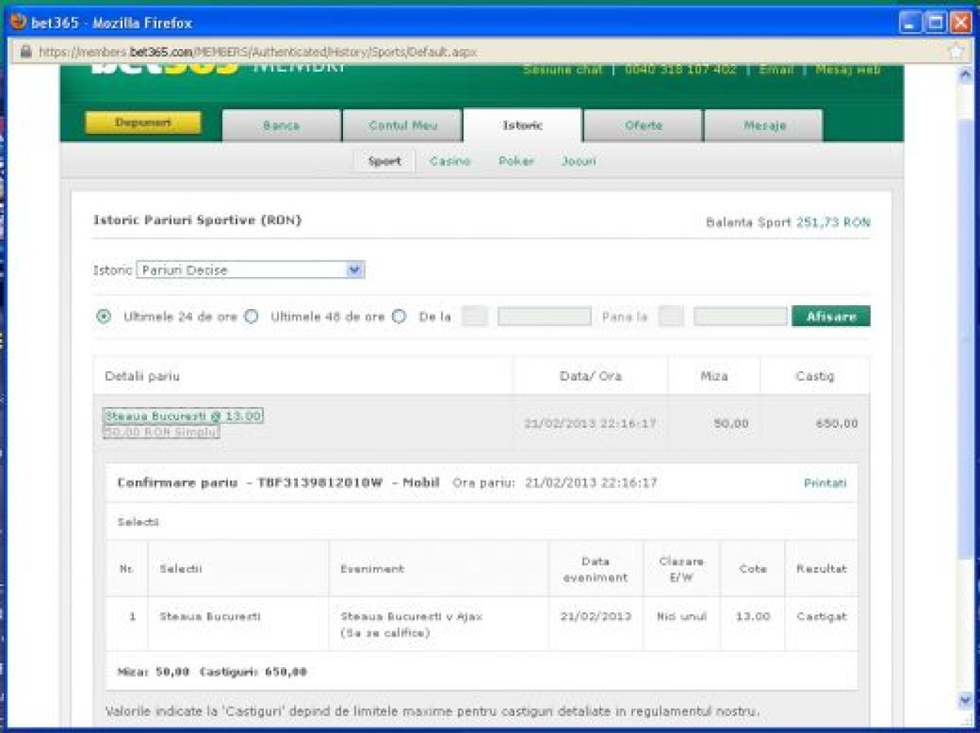Click the Cote column header
980x733 pixels.
click(753, 569)
